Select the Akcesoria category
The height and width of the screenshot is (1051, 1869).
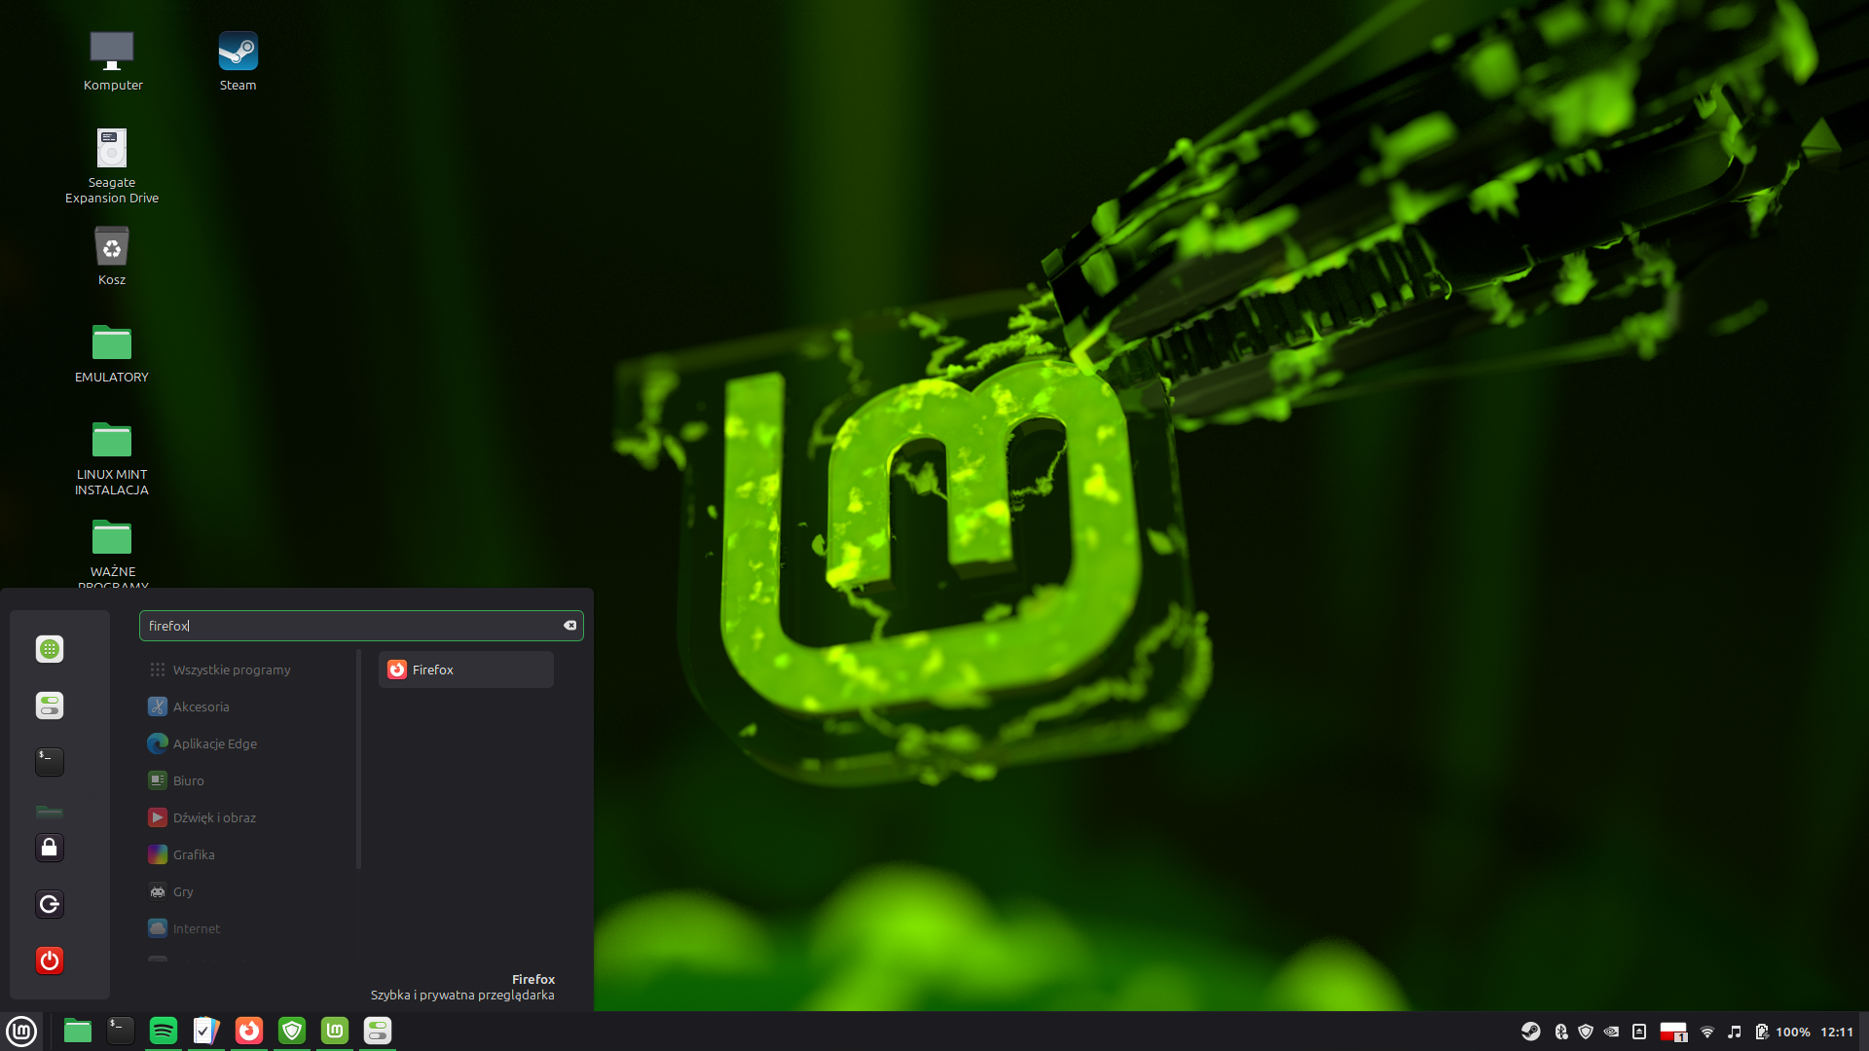coord(201,707)
